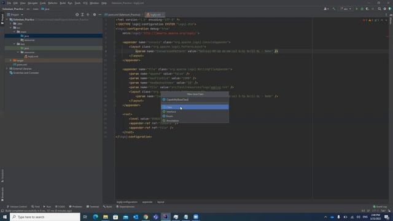393x221 pixels.
Task: Open the VCS menu
Action: [85, 3]
